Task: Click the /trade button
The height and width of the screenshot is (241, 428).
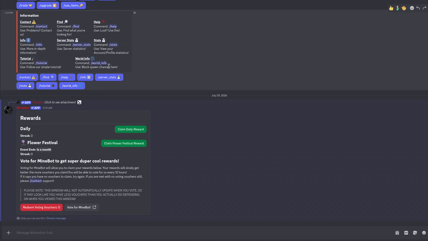Action: (x=26, y=6)
